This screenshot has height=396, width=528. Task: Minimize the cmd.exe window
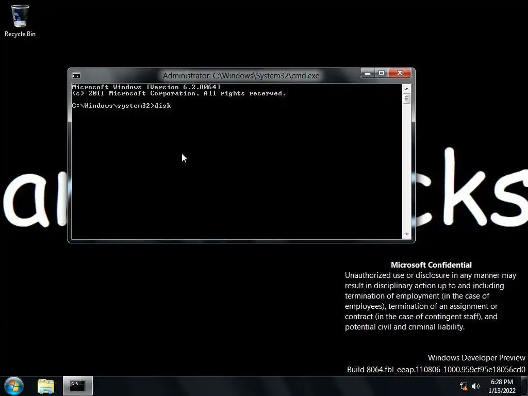coord(367,73)
